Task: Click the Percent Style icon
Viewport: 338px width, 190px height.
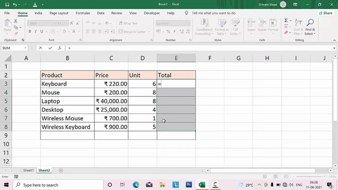Action: [168, 32]
